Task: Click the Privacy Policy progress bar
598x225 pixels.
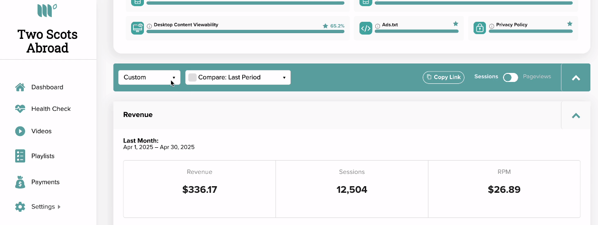Action: [x=531, y=31]
